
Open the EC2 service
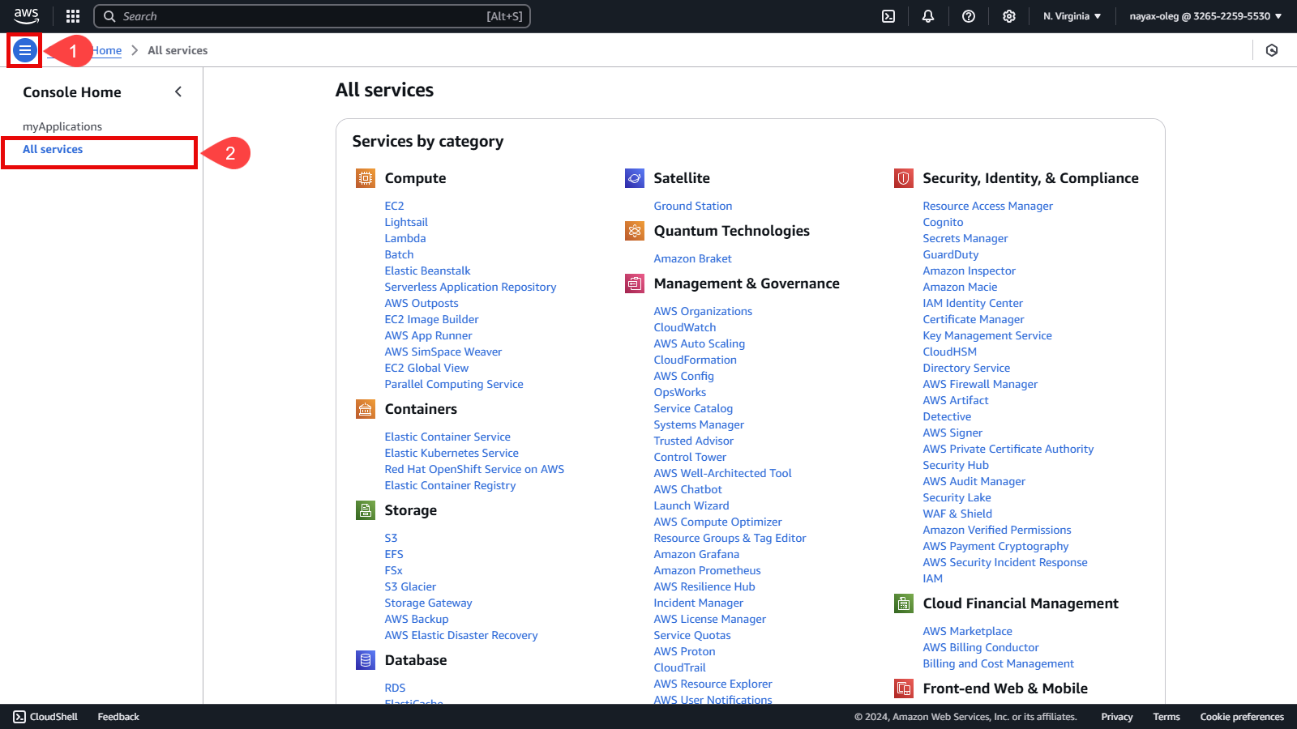tap(394, 206)
